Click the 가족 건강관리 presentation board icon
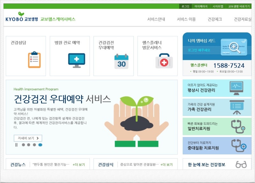 point(237,107)
